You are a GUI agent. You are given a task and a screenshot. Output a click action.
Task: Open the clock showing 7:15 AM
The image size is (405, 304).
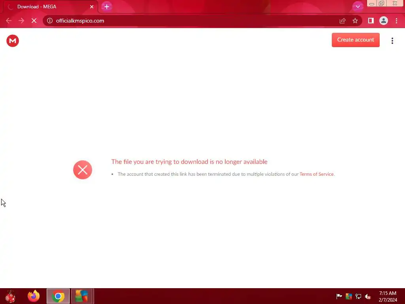(388, 296)
